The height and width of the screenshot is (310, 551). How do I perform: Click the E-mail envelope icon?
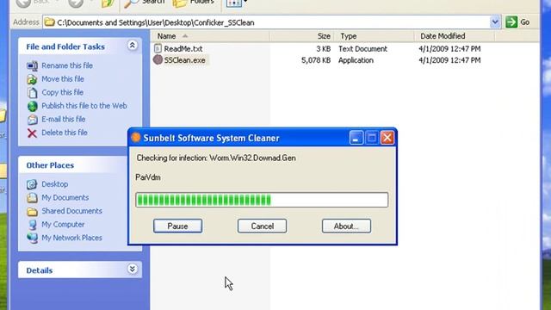point(32,120)
